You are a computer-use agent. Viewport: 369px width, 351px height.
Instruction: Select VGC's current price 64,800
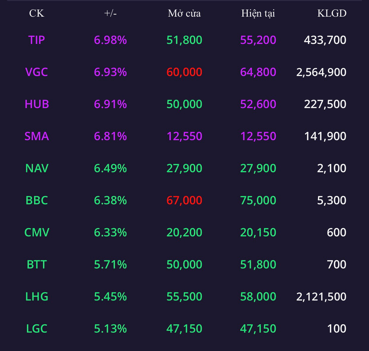click(x=258, y=72)
